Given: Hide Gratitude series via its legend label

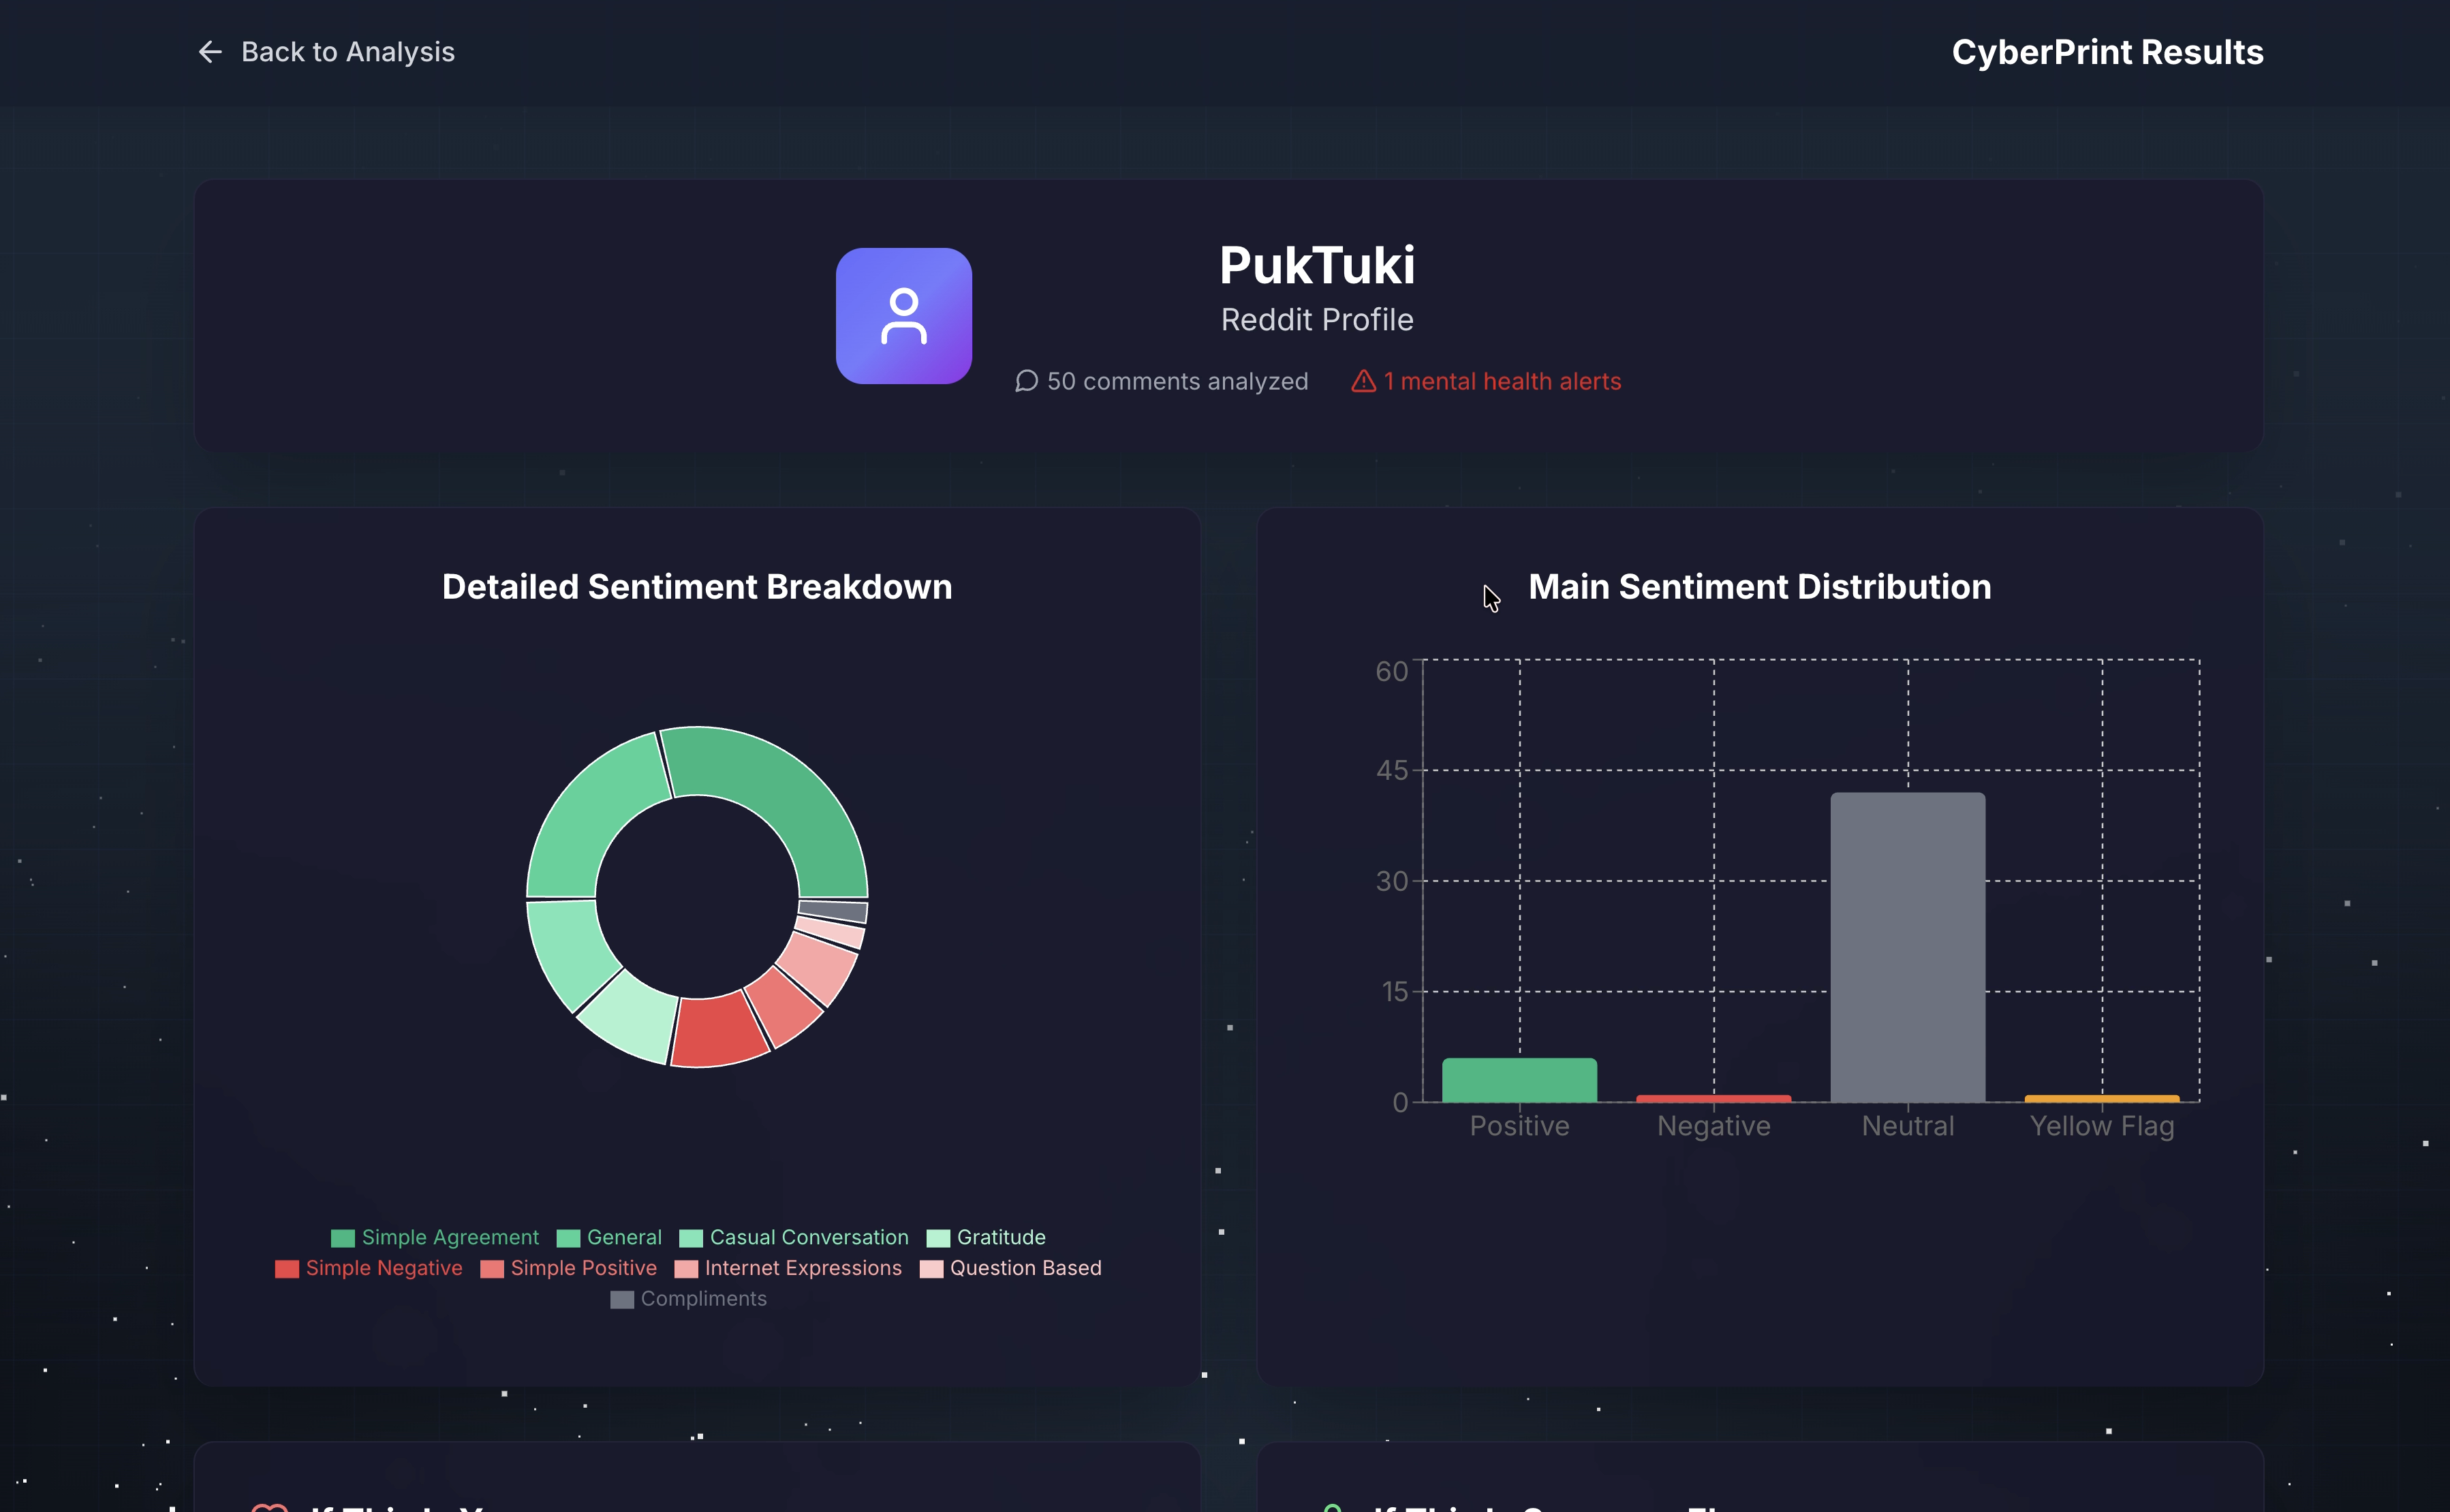Looking at the screenshot, I should point(1000,1237).
